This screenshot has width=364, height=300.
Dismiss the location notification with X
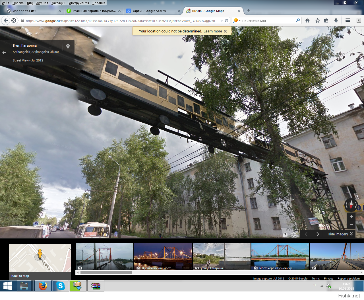tap(225, 31)
